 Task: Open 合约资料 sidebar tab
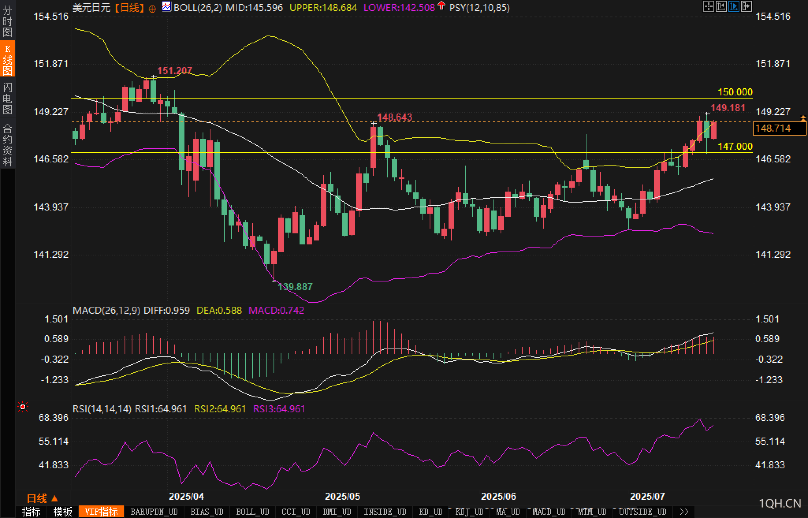pyautogui.click(x=7, y=145)
